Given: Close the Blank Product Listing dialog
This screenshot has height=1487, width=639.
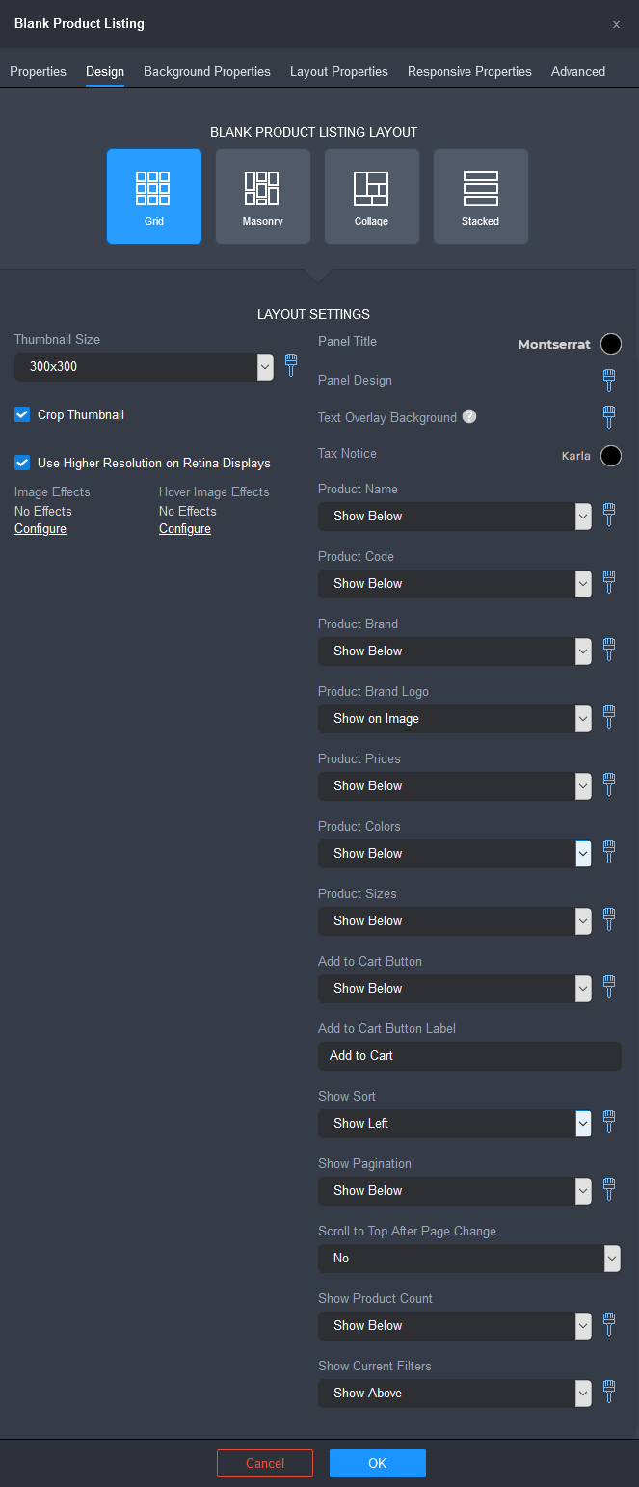Looking at the screenshot, I should (616, 24).
